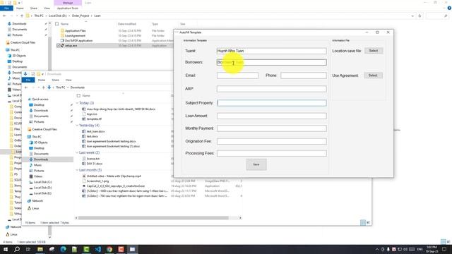Toggle the select-all checkbox in Loan window header

(56, 24)
